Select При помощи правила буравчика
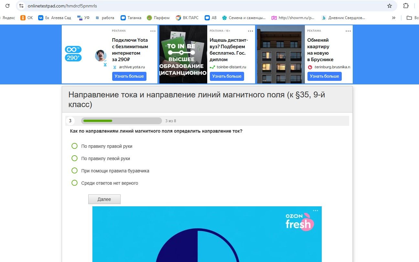This screenshot has height=262, width=419. click(74, 170)
